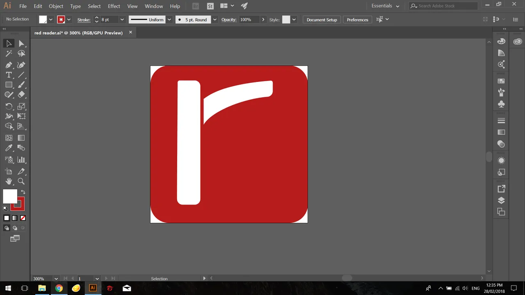Pick the Eyedropper tool

click(x=9, y=148)
